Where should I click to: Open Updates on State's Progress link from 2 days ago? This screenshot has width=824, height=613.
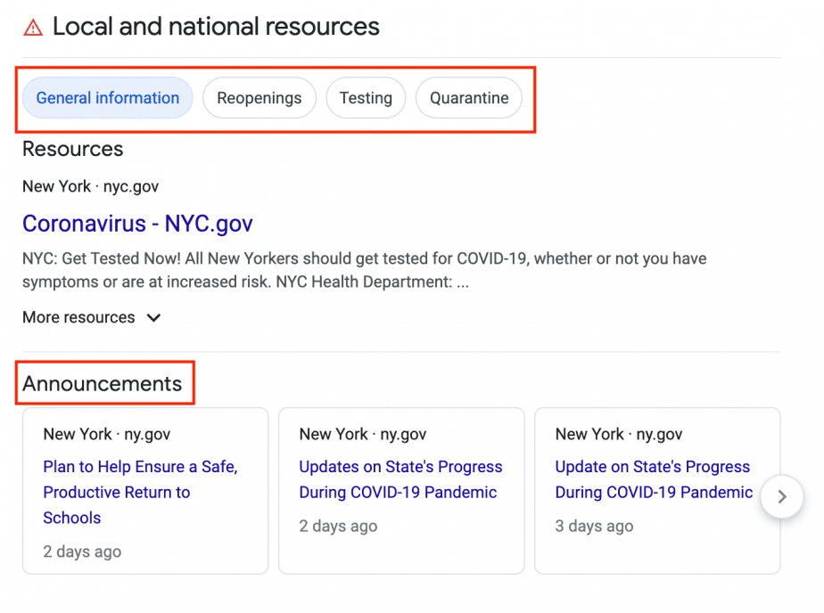400,479
